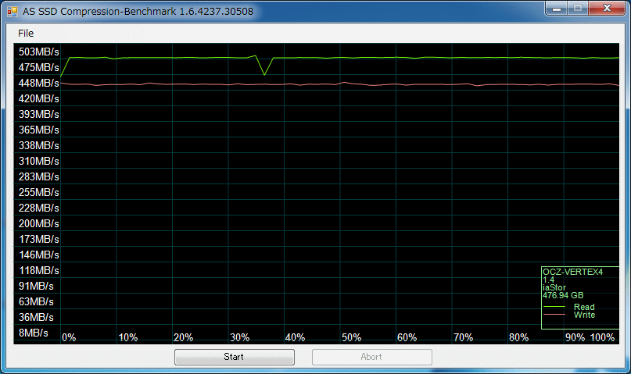
Task: Click the 310MB/s axis label
Action: [38, 161]
